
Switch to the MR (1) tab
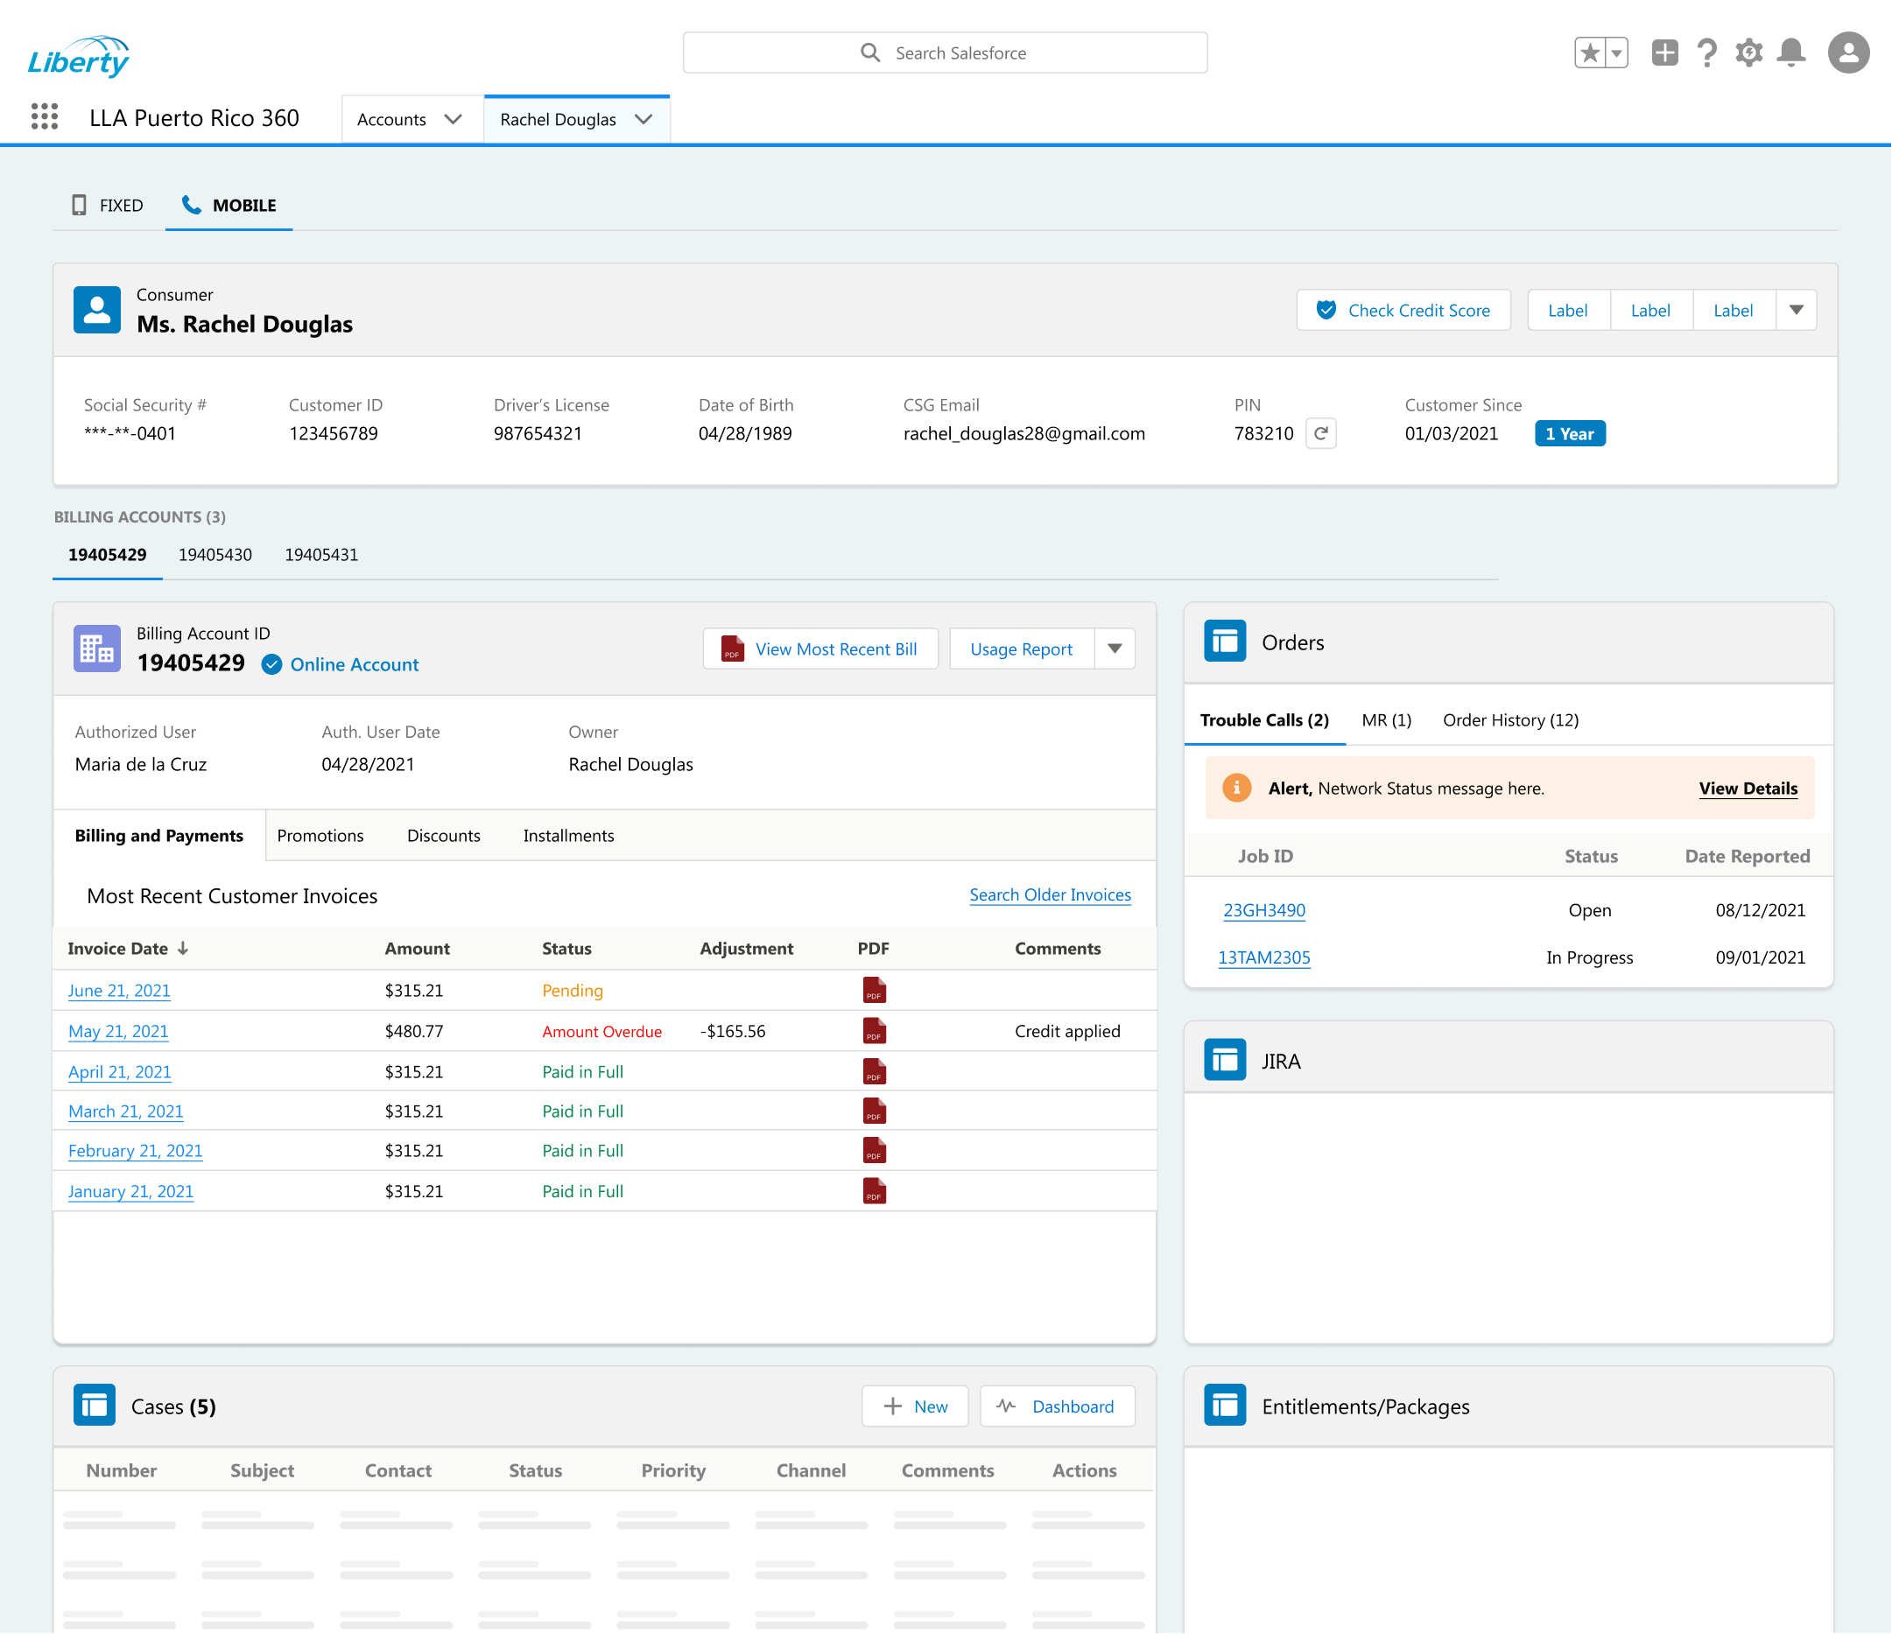point(1387,720)
